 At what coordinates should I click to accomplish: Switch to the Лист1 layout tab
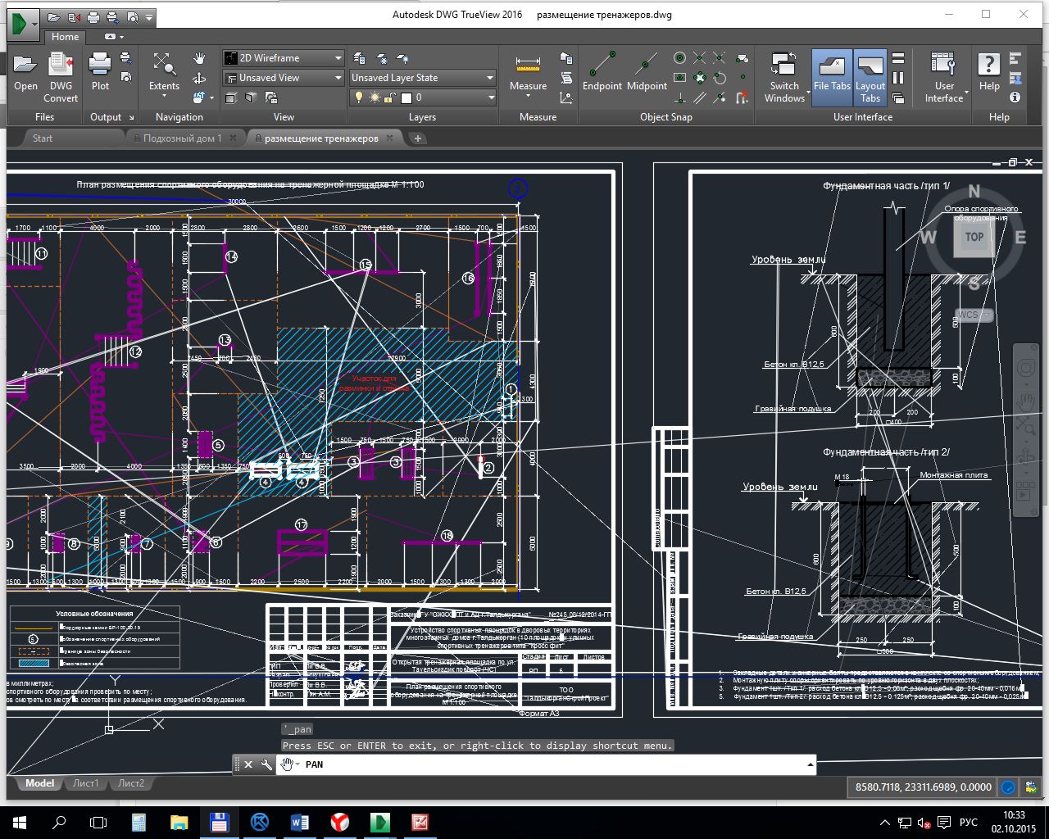point(86,783)
